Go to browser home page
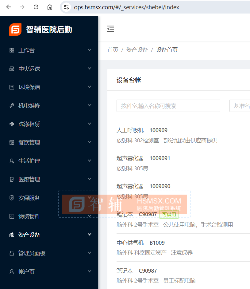 pyautogui.click(x=50, y=7)
